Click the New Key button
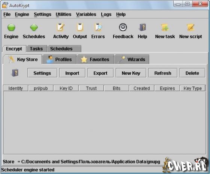This screenshot has width=210, height=174. [131, 73]
